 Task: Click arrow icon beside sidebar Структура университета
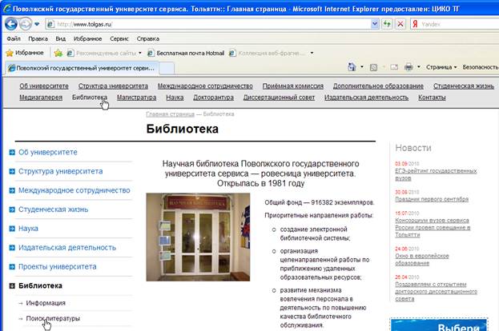tap(12, 172)
